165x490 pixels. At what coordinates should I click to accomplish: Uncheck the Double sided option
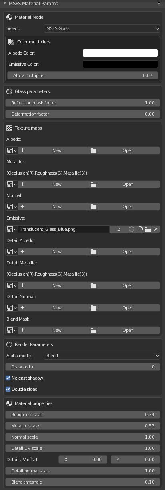(8, 389)
